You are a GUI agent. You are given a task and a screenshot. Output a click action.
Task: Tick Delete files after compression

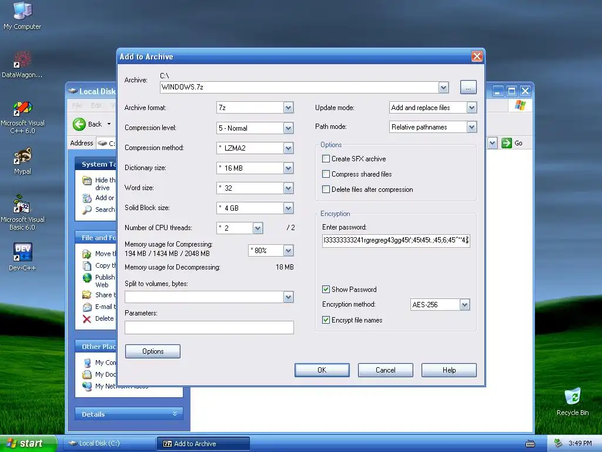[326, 190]
